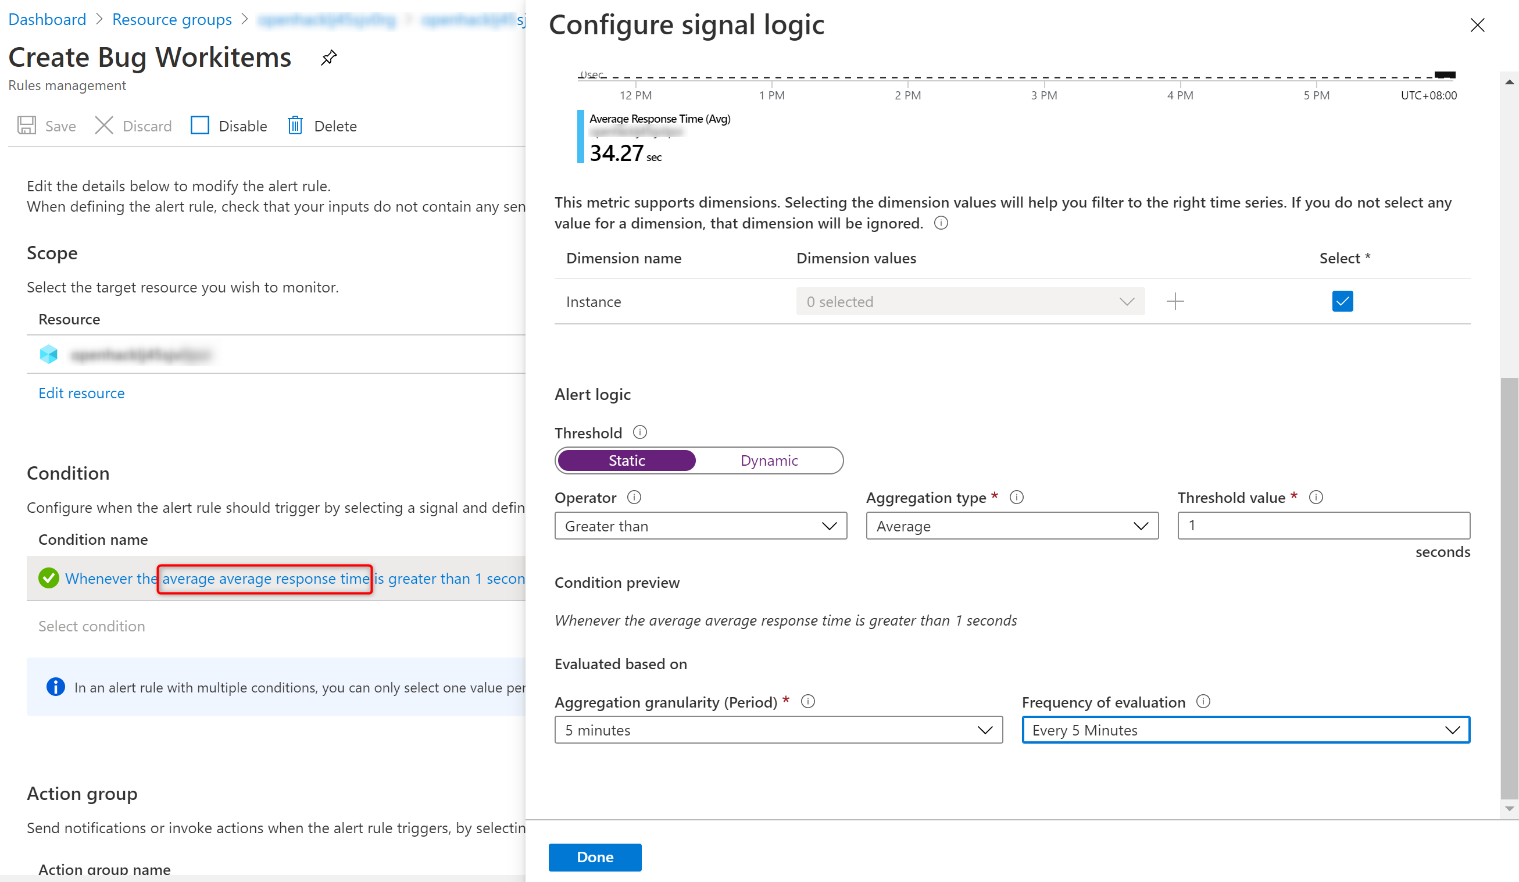1519x882 pixels.
Task: Click the Threshold value input field
Action: pos(1324,526)
